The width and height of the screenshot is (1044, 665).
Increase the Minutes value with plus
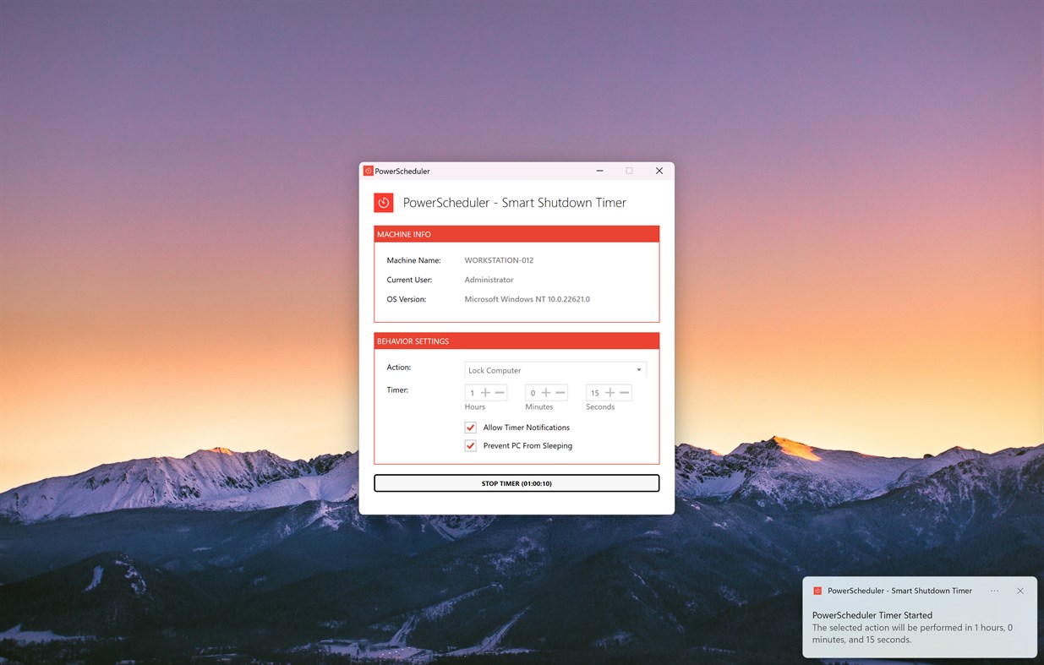(x=546, y=393)
